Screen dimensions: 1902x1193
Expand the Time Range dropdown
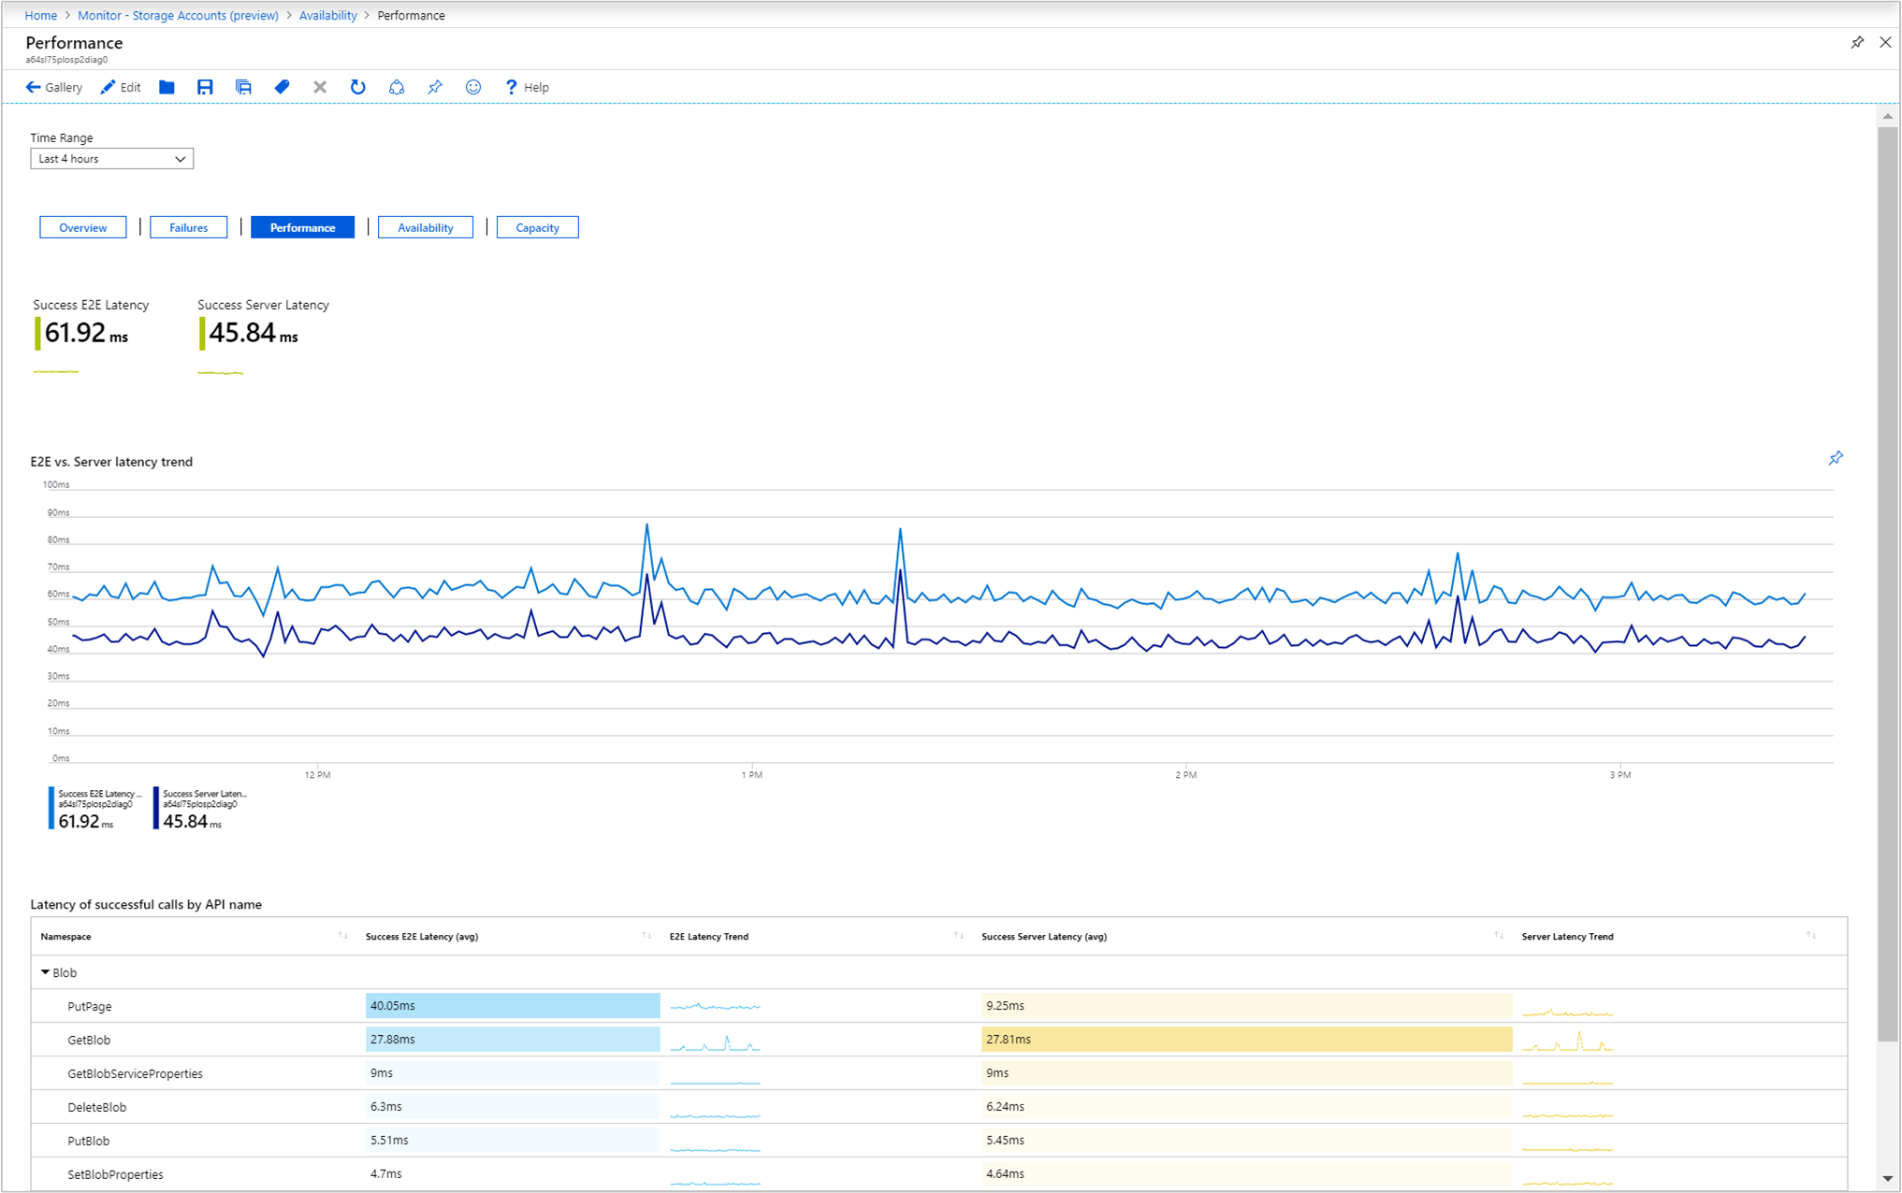[x=109, y=160]
